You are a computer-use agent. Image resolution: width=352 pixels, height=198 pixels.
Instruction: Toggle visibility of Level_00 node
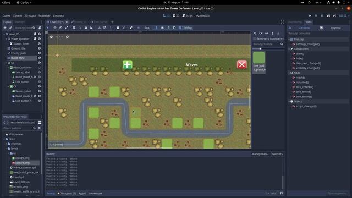[x=40, y=34]
